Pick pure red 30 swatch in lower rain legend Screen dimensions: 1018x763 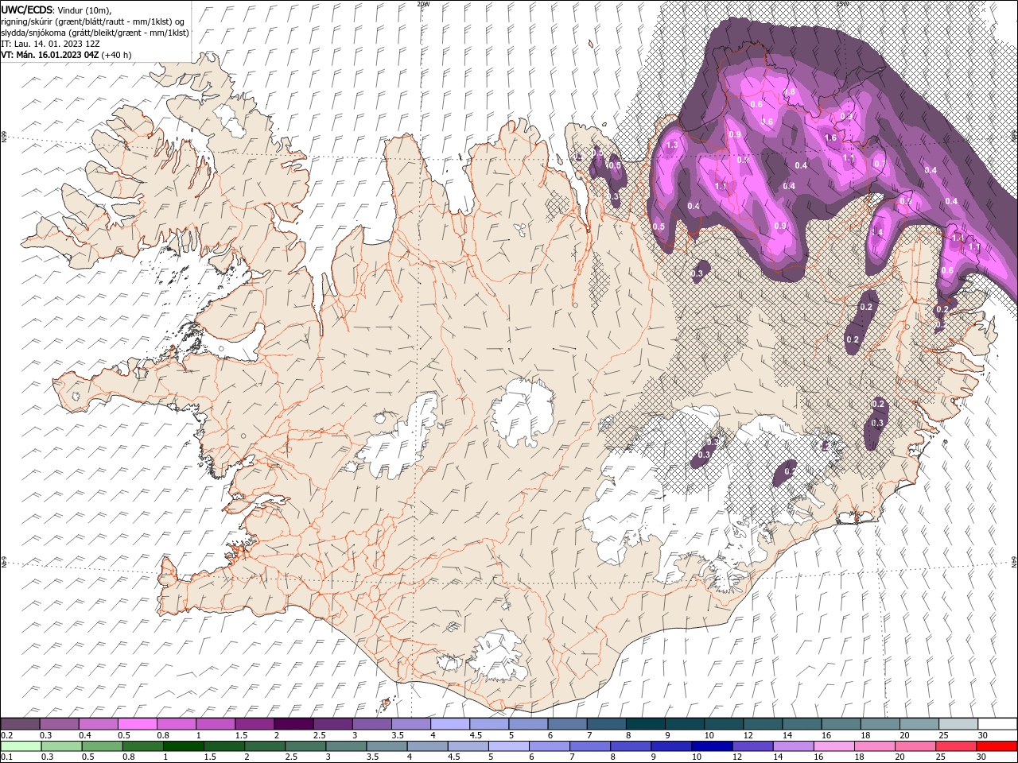[x=997, y=746]
